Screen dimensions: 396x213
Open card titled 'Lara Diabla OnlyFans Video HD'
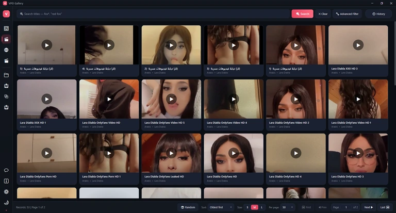109,105
